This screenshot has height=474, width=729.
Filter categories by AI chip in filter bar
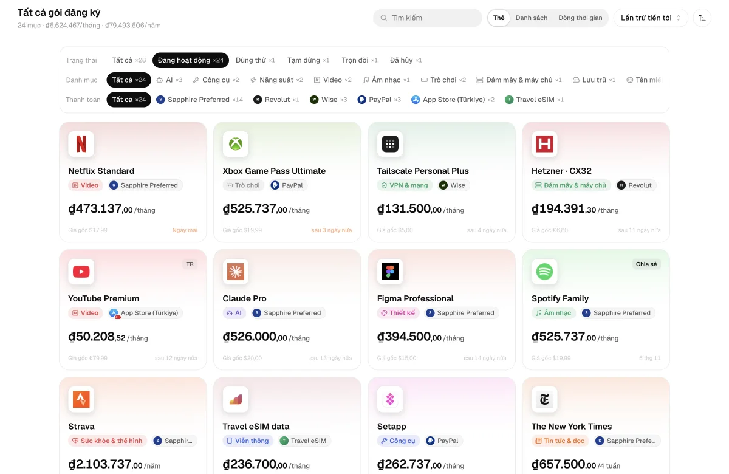point(169,80)
